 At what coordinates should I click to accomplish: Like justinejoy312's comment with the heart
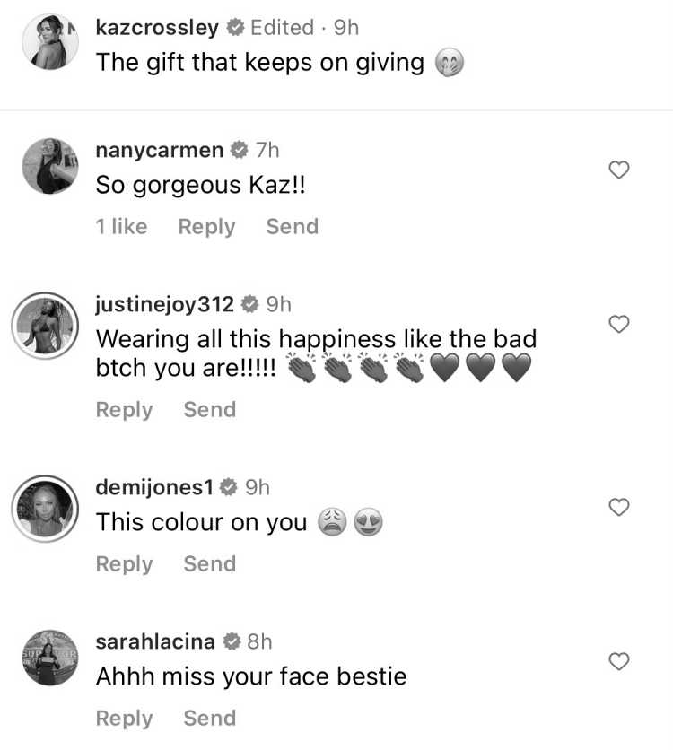point(619,324)
